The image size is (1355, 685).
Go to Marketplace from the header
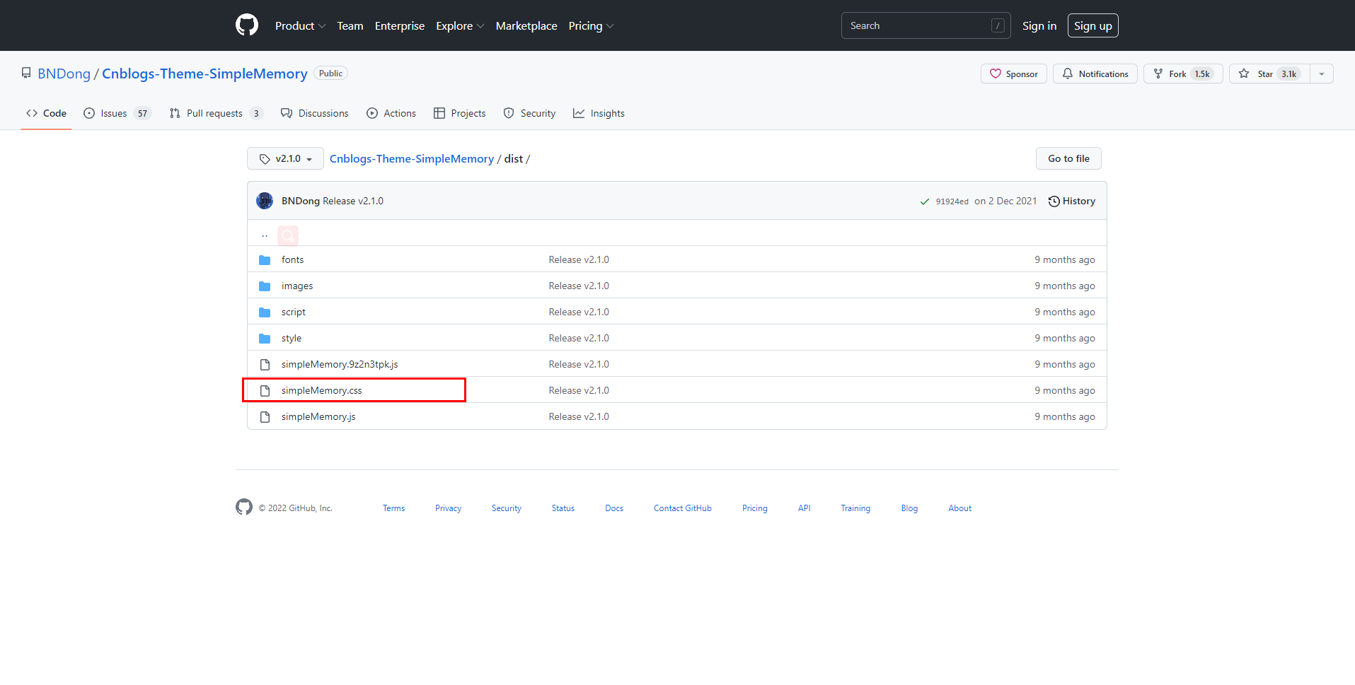click(526, 25)
